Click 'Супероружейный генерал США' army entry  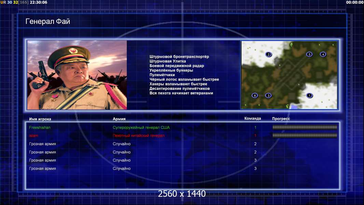click(141, 127)
